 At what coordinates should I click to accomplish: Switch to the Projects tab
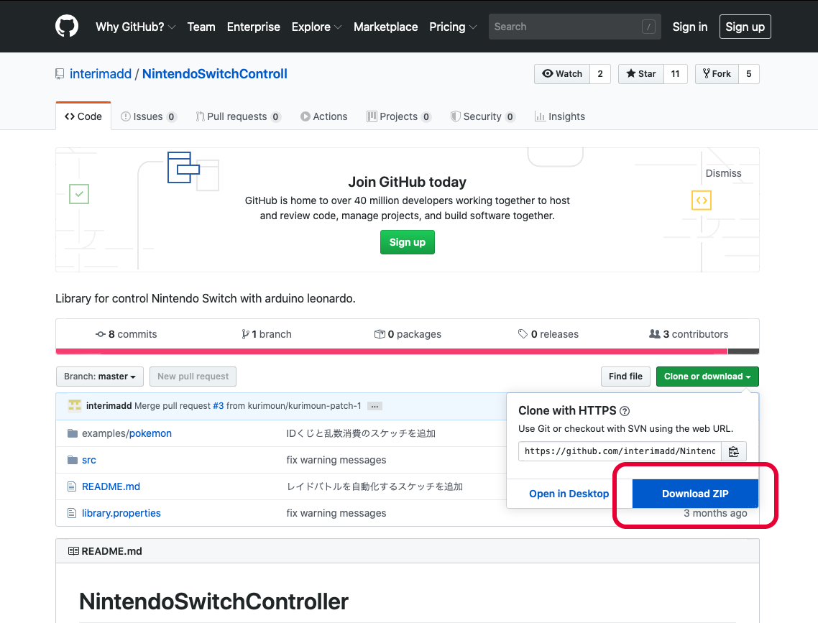[399, 116]
